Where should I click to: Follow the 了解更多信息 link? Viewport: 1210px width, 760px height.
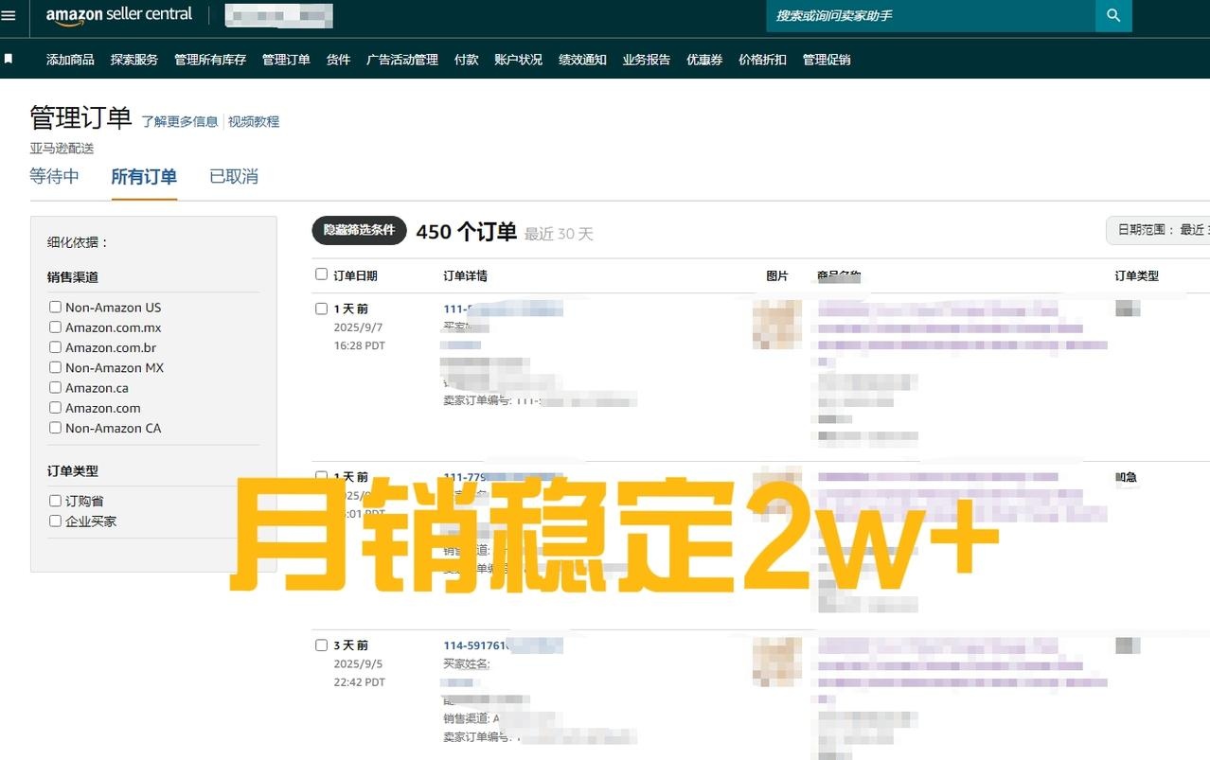coord(180,121)
